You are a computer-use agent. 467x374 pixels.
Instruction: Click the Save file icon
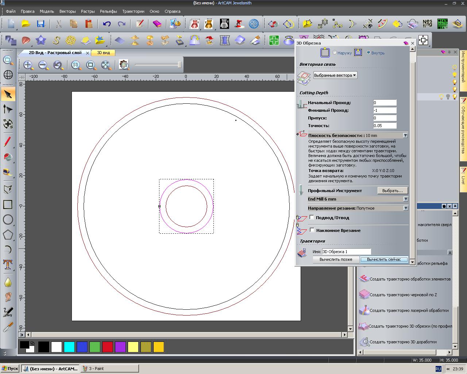pos(40,24)
